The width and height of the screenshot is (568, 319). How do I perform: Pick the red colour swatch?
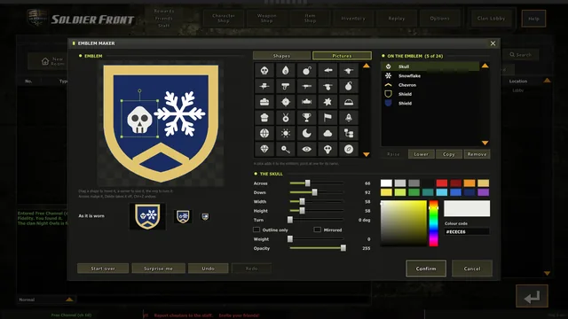(442, 183)
